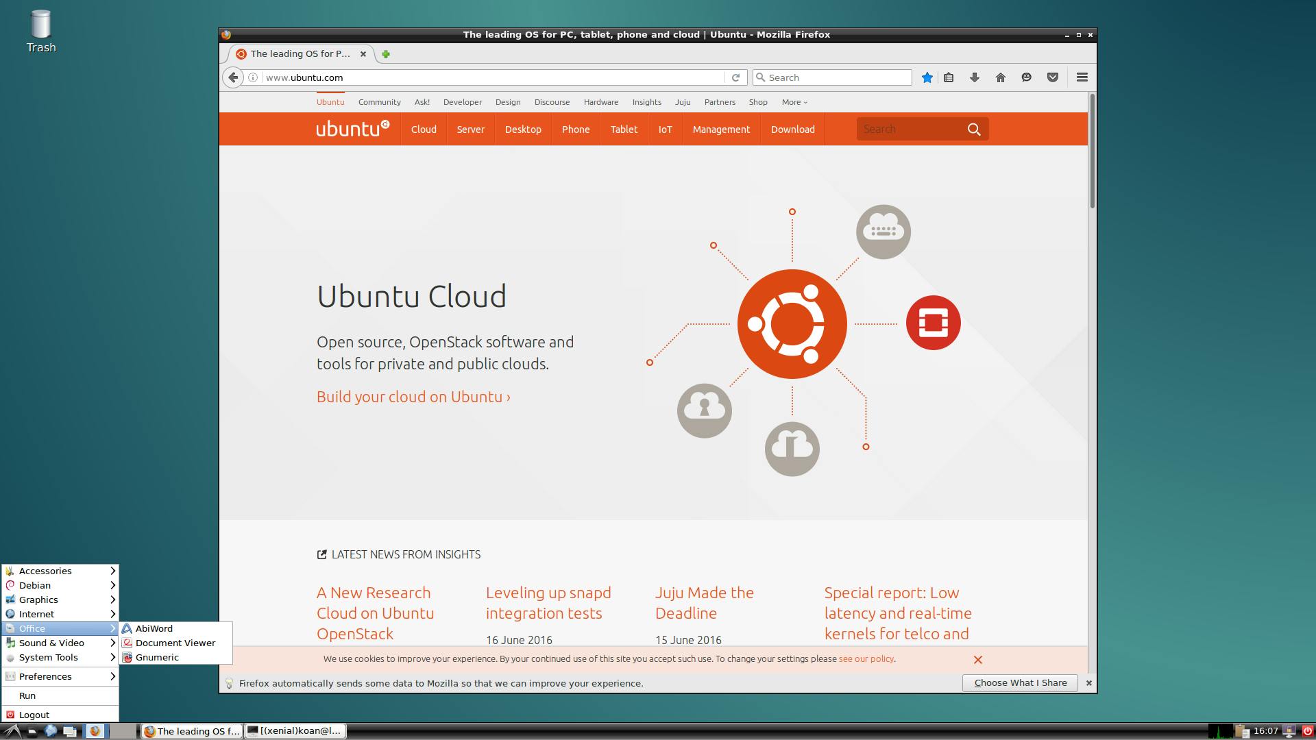Open Firefox hamburger menu
Image resolution: width=1316 pixels, height=740 pixels.
point(1082,77)
